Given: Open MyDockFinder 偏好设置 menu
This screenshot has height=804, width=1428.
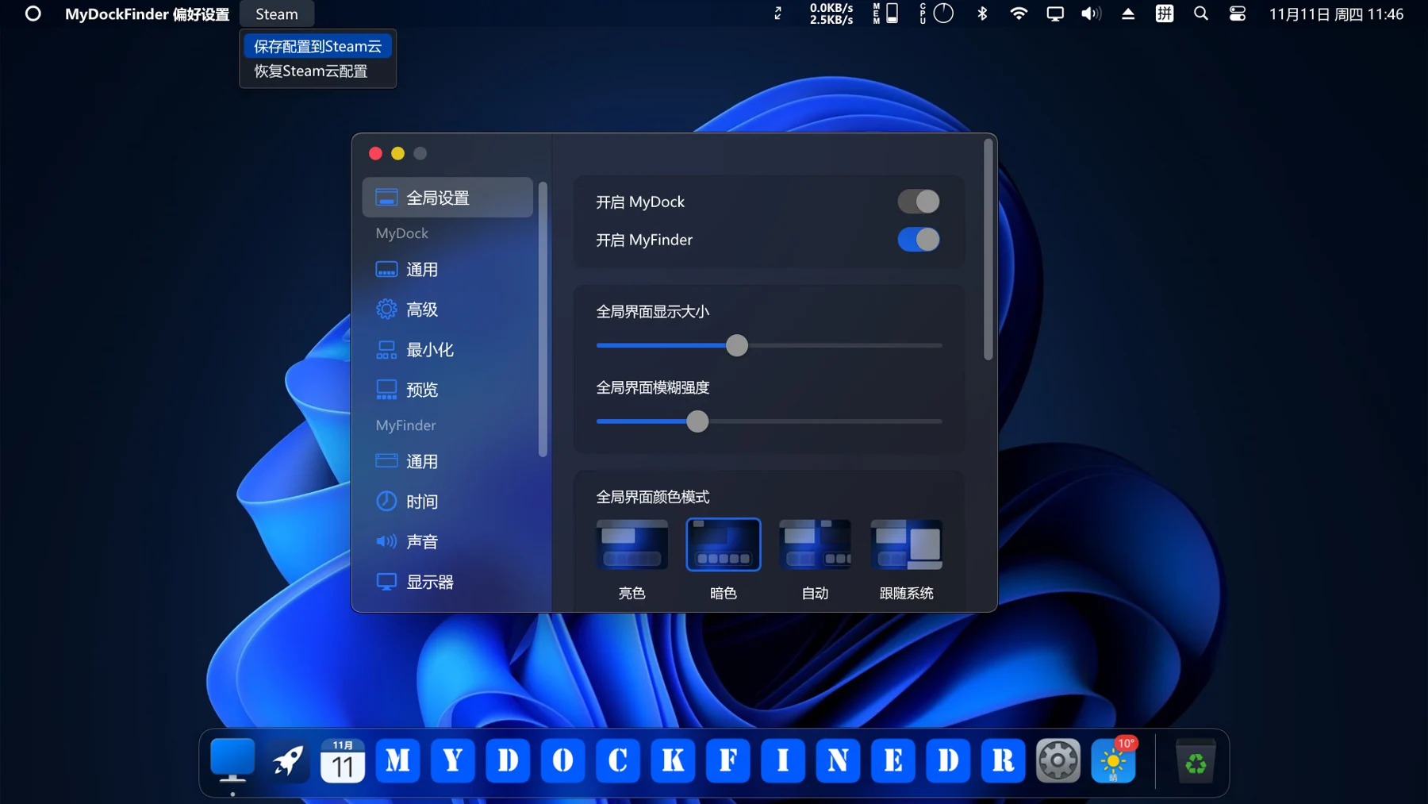Looking at the screenshot, I should pyautogui.click(x=148, y=13).
